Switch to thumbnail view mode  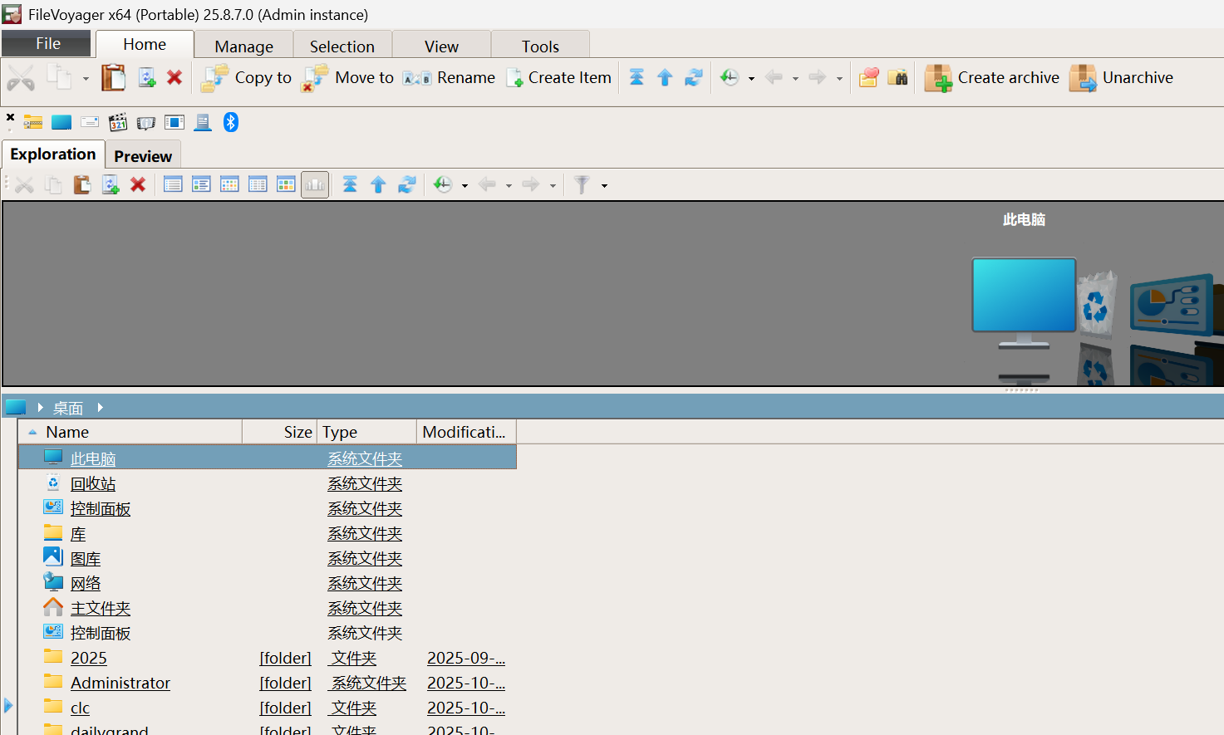229,184
